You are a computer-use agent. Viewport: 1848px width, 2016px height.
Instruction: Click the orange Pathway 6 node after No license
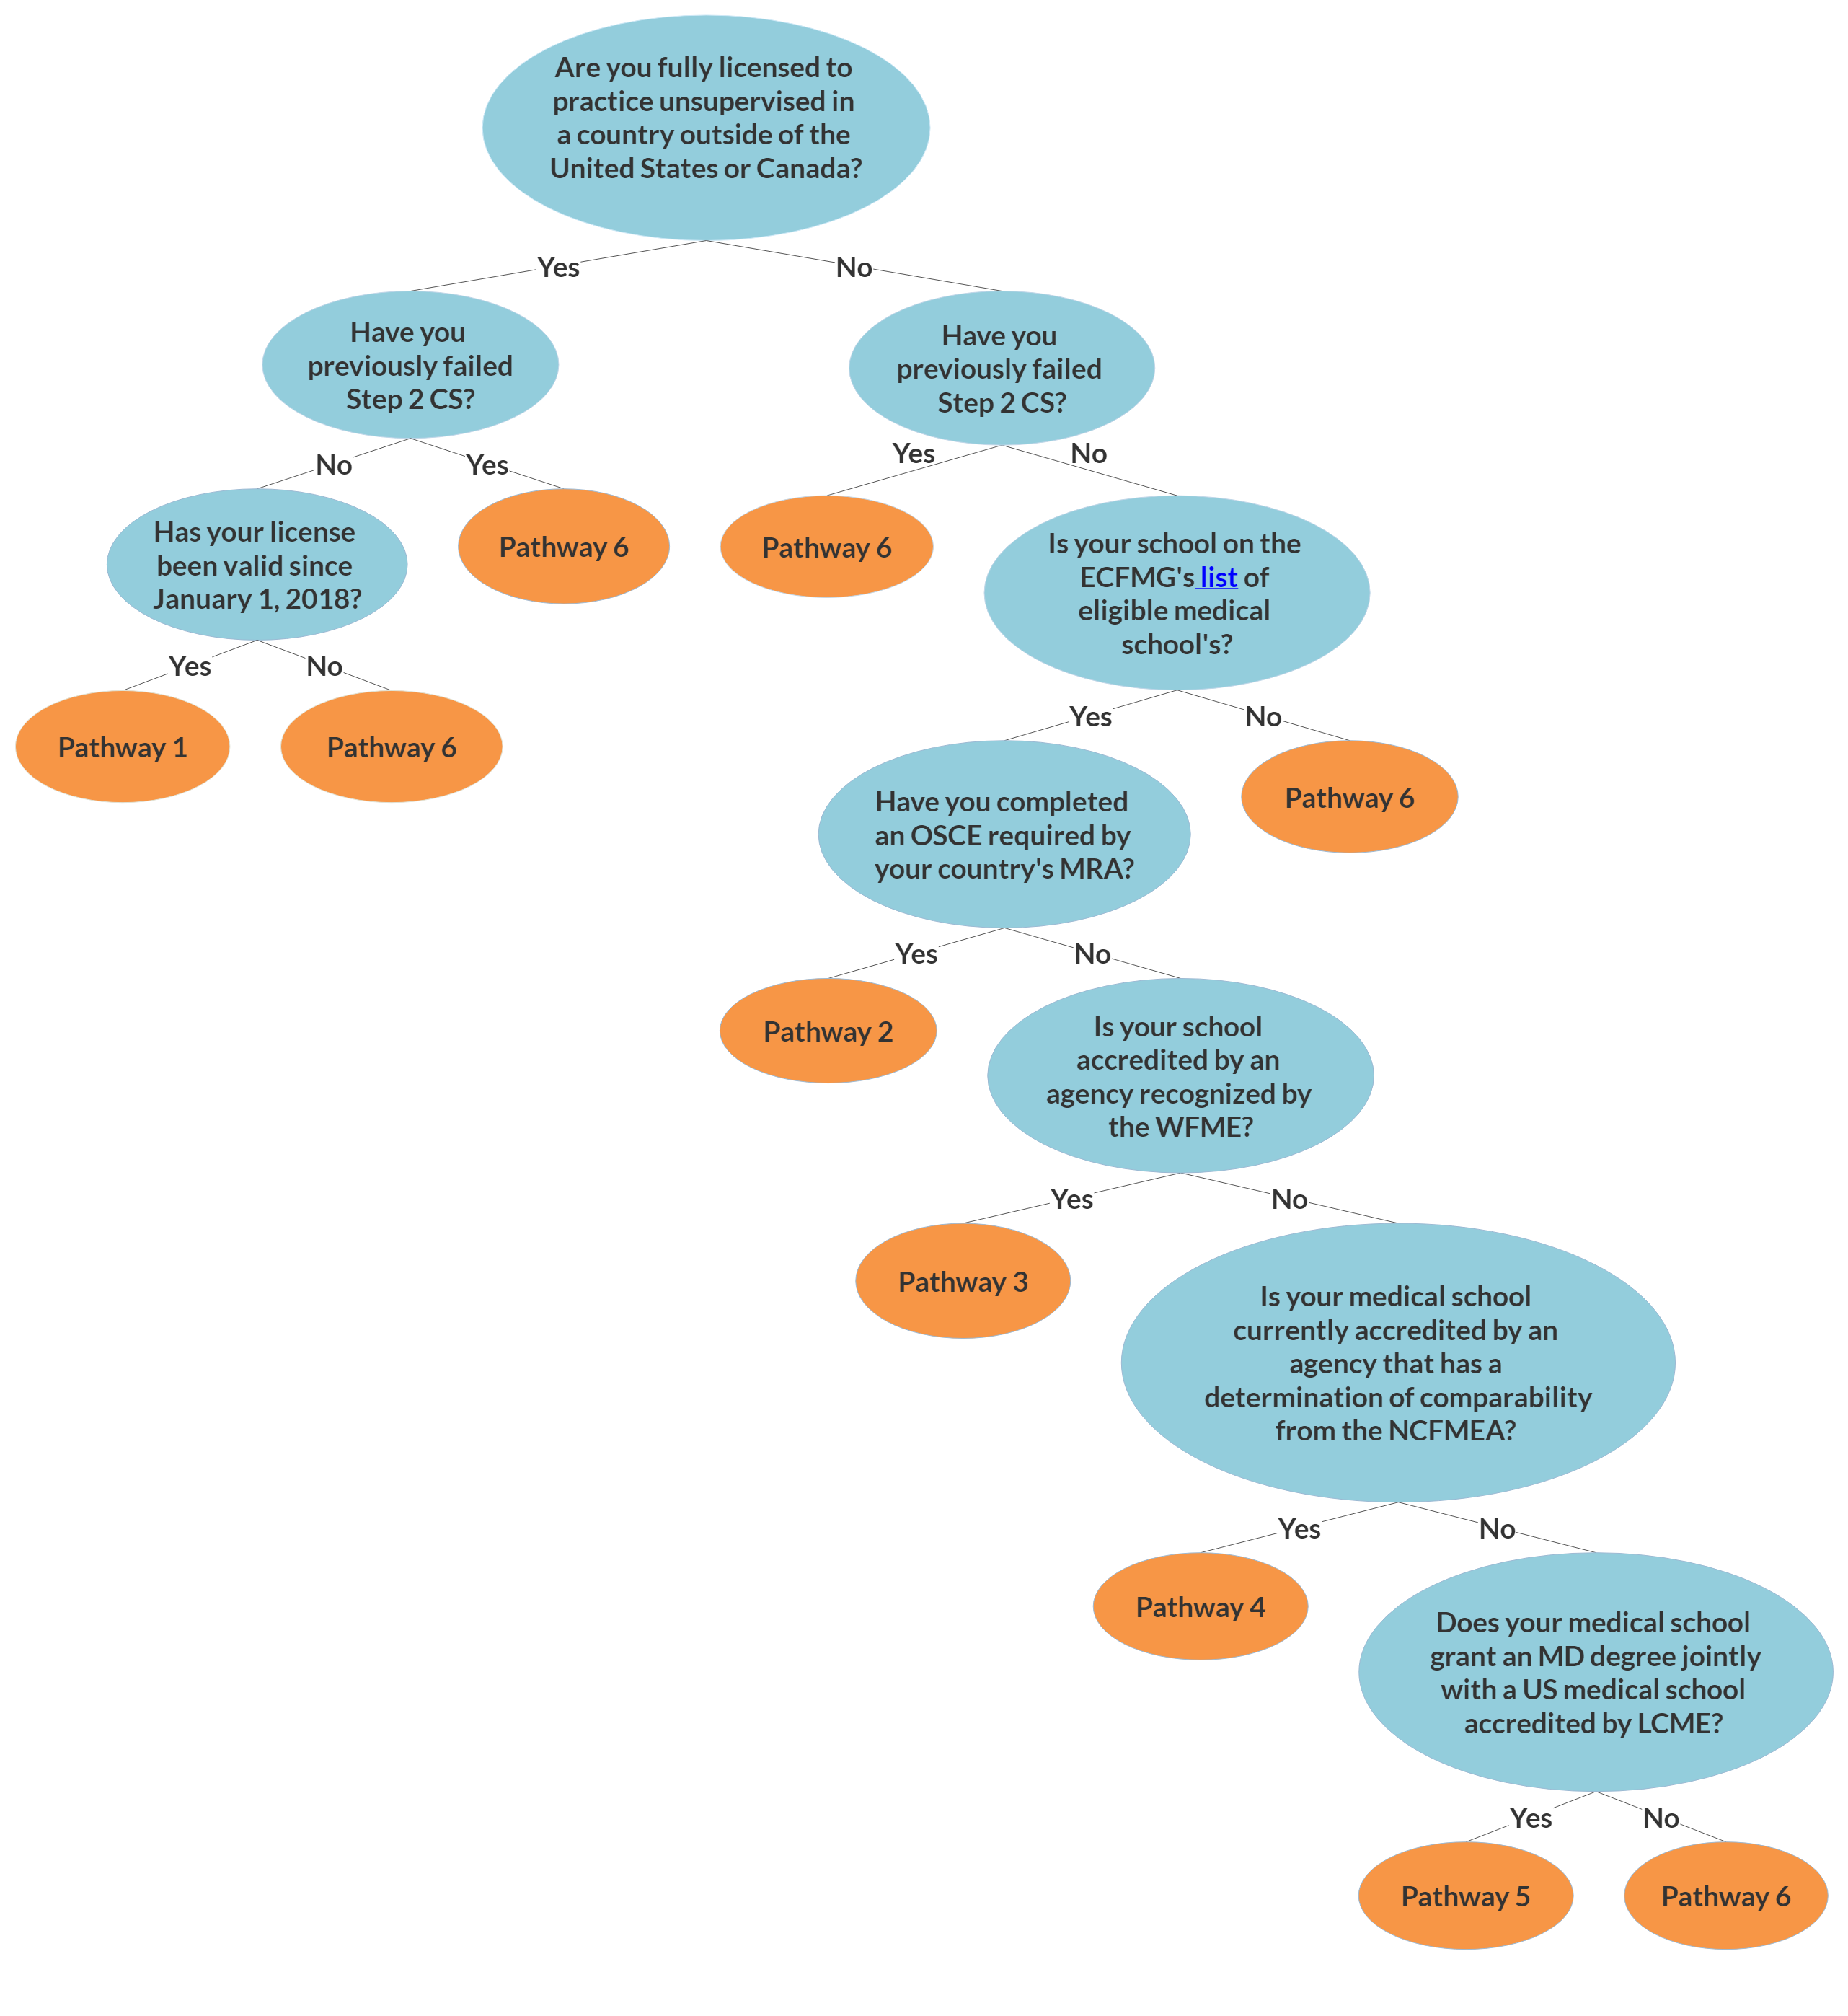(368, 772)
